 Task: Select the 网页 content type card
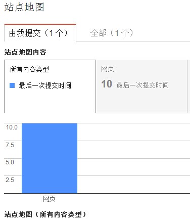[x=141, y=86]
